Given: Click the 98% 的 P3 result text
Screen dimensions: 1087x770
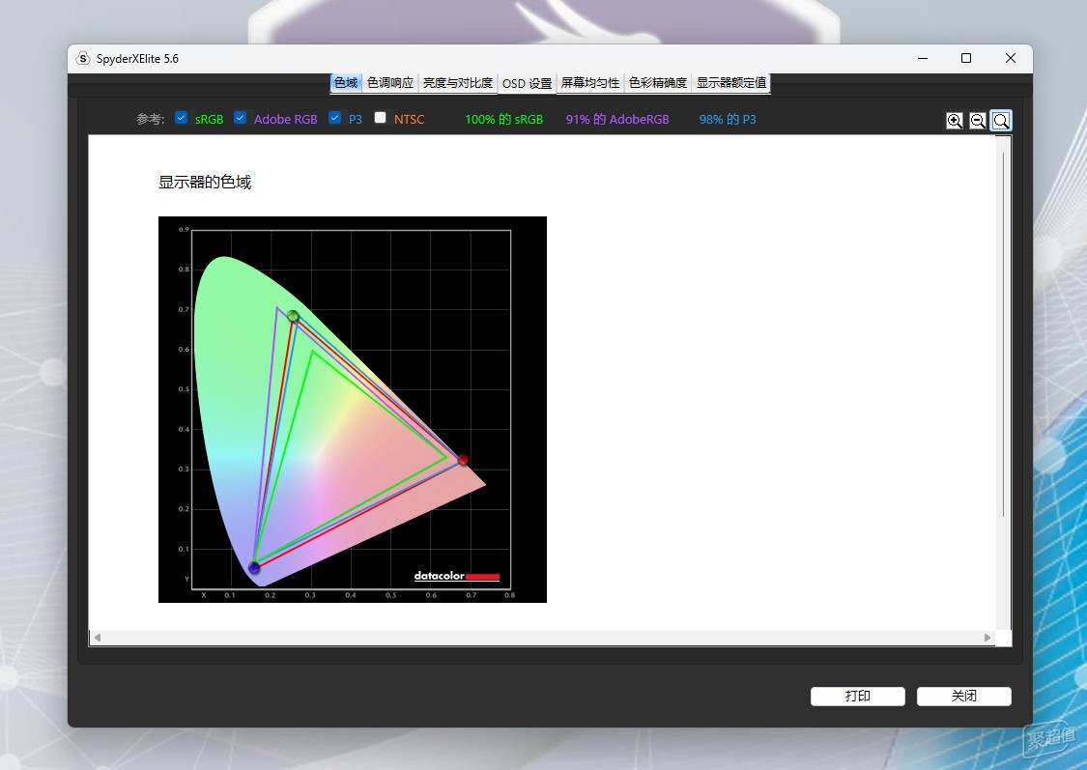Looking at the screenshot, I should tap(728, 119).
